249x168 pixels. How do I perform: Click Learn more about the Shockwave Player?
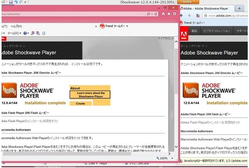click(90, 94)
